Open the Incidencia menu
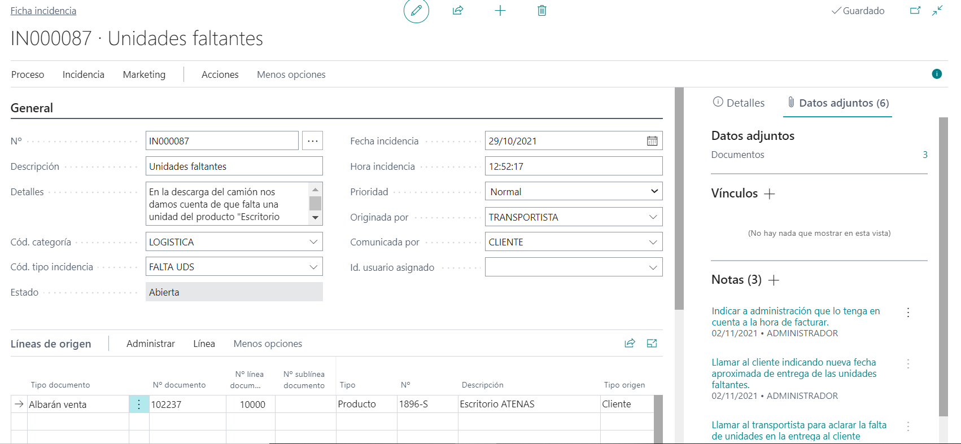This screenshot has width=961, height=444. coord(84,74)
